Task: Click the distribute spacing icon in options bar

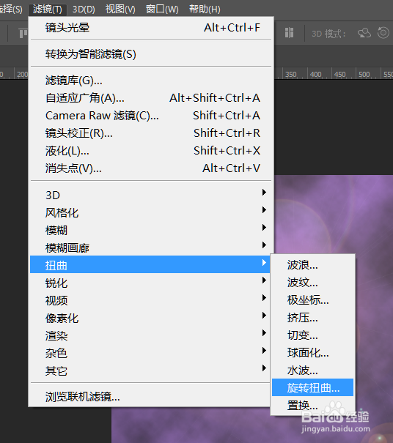Action: coord(289,33)
